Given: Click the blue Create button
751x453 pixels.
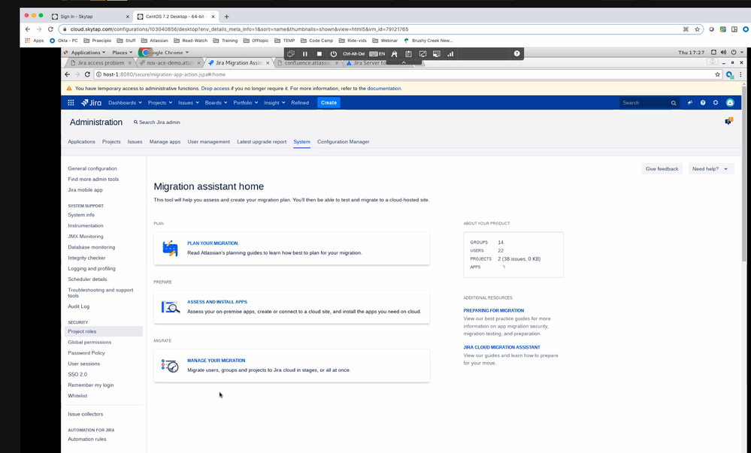Looking at the screenshot, I should coord(329,102).
